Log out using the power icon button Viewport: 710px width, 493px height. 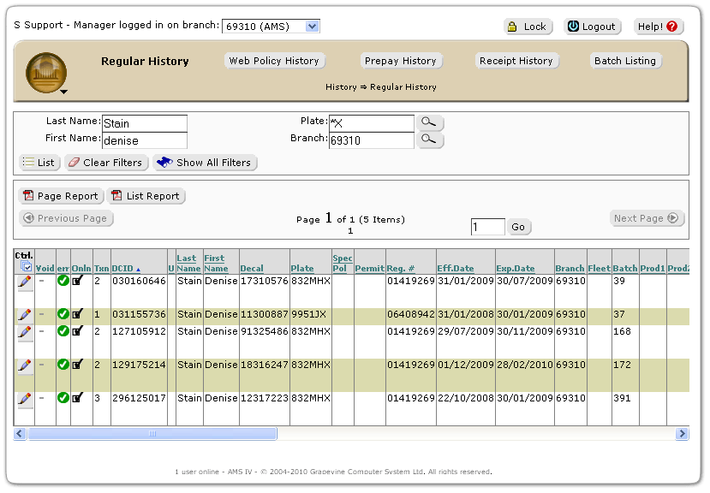591,27
